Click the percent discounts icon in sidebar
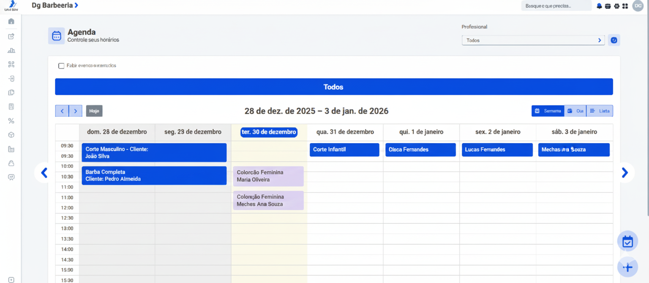Screen dimensions: 649x283 pyautogui.click(x=11, y=120)
